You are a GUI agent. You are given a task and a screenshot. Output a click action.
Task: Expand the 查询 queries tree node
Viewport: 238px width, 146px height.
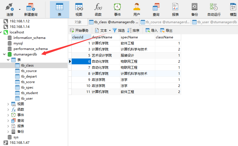pyautogui.click(x=8, y=121)
